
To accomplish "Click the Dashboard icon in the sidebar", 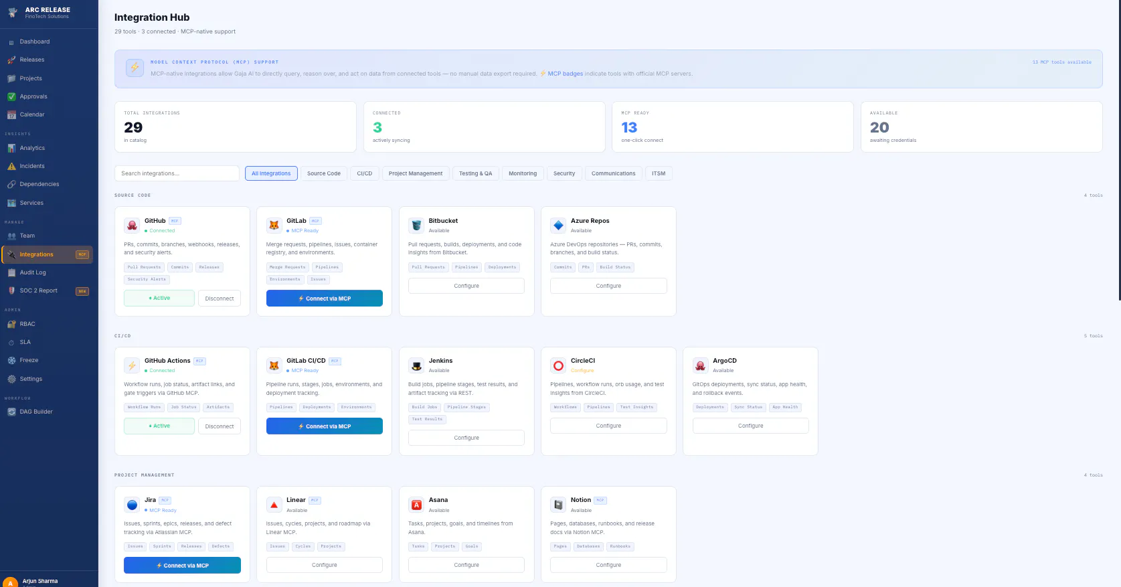I will tap(11, 42).
